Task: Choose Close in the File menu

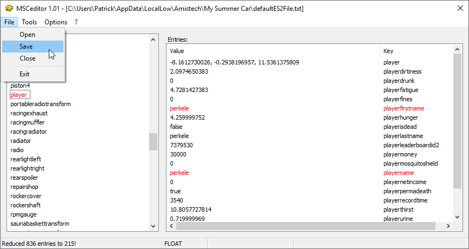Action: tap(33, 58)
